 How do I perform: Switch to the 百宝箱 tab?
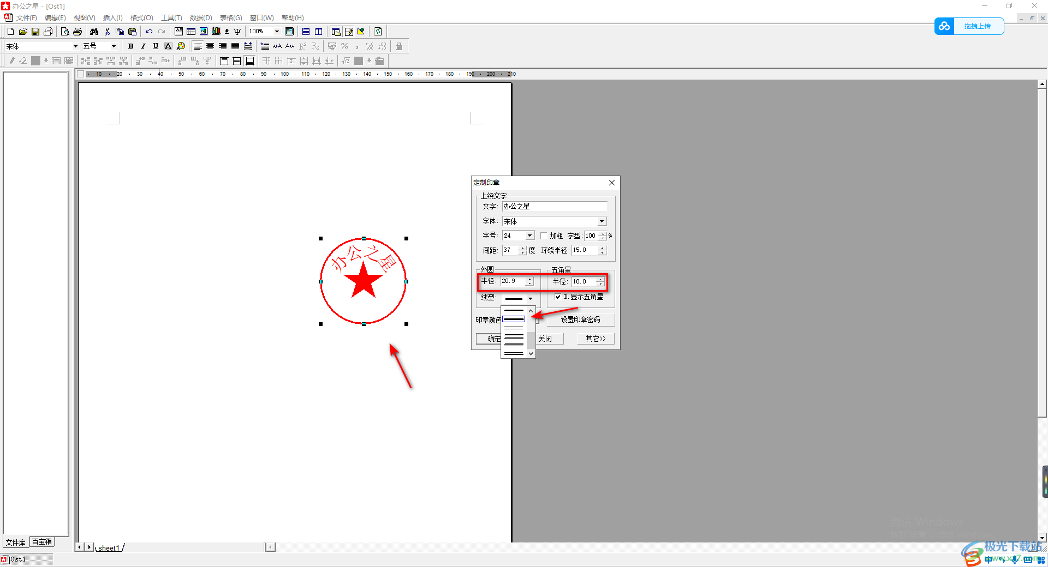(x=42, y=542)
